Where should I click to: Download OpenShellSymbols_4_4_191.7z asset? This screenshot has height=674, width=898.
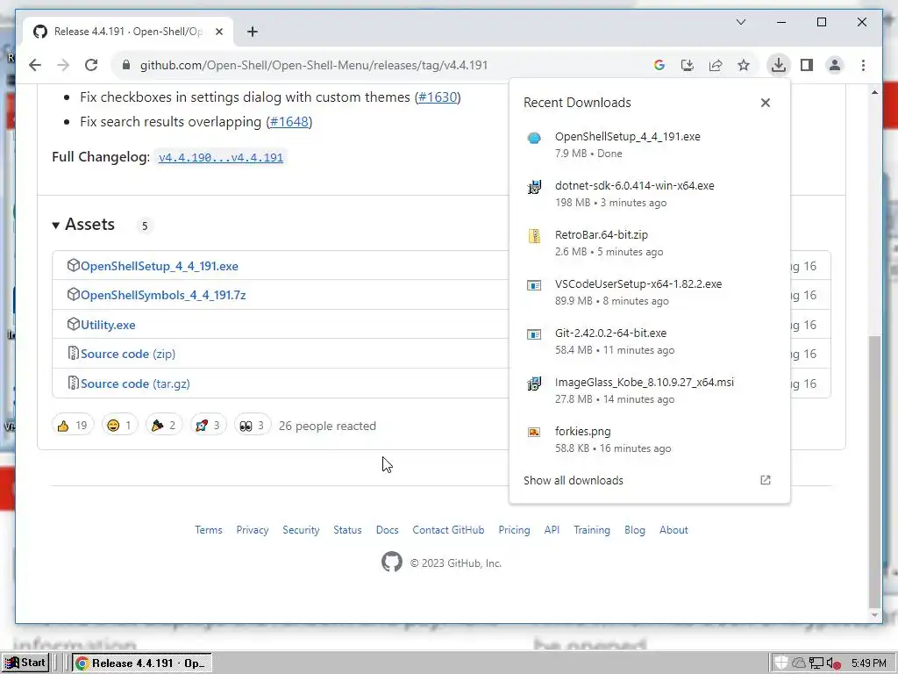pos(163,295)
